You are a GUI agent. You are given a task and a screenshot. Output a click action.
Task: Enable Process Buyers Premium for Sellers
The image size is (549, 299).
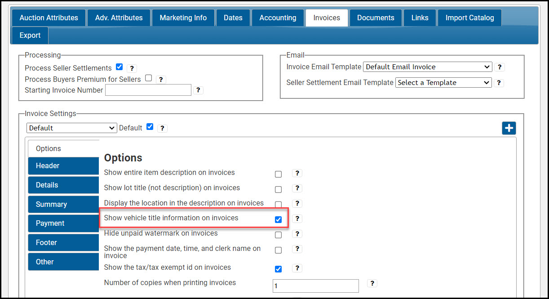pyautogui.click(x=148, y=78)
